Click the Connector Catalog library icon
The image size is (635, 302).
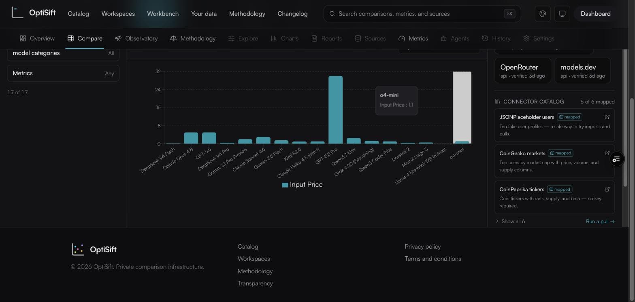tap(498, 101)
